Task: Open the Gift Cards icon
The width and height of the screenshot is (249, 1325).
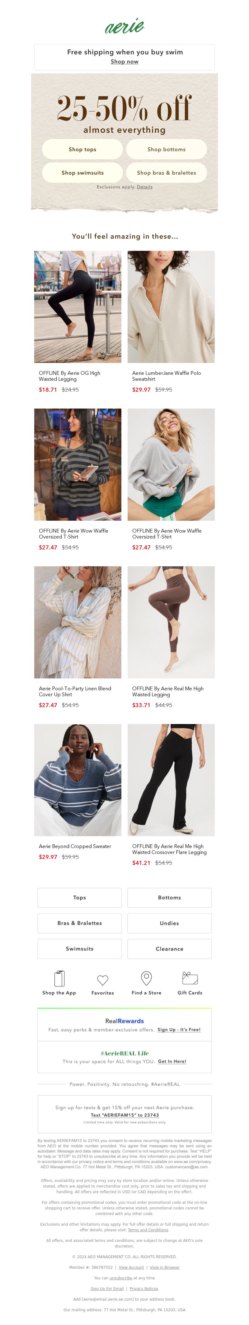Action: [x=190, y=978]
